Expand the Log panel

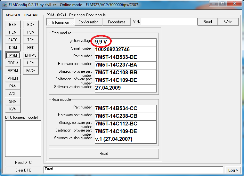pyautogui.click(x=233, y=170)
